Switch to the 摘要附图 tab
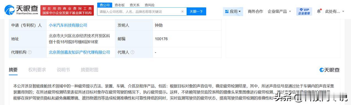Screen dimensions: 351x105 (x=89, y=70)
